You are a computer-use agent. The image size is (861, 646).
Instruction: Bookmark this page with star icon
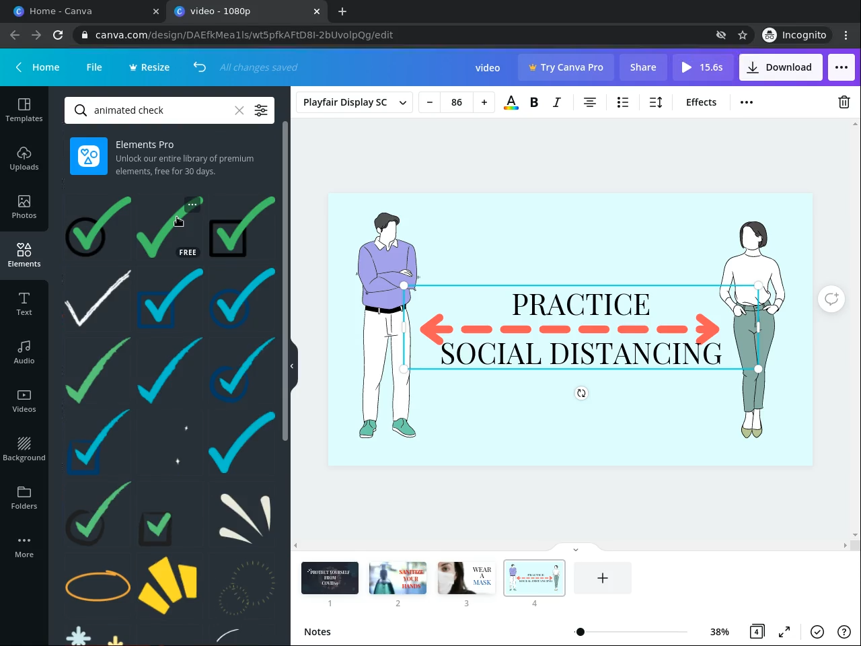[x=743, y=35]
